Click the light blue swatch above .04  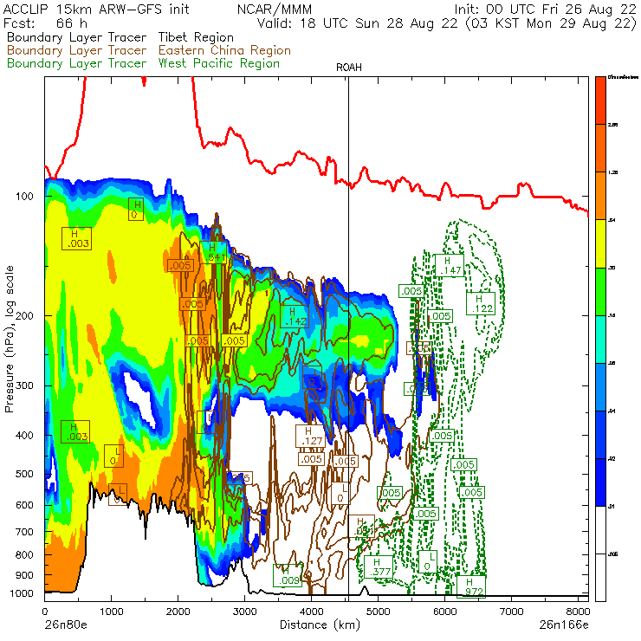pyautogui.click(x=600, y=387)
